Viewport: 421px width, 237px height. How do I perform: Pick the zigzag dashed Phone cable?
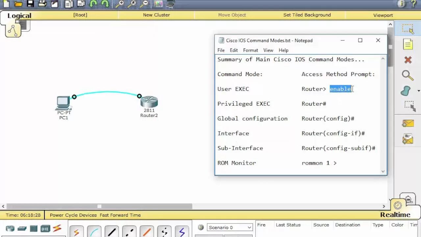pos(164,231)
